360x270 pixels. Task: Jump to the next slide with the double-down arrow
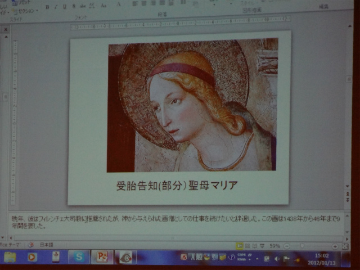point(348,200)
